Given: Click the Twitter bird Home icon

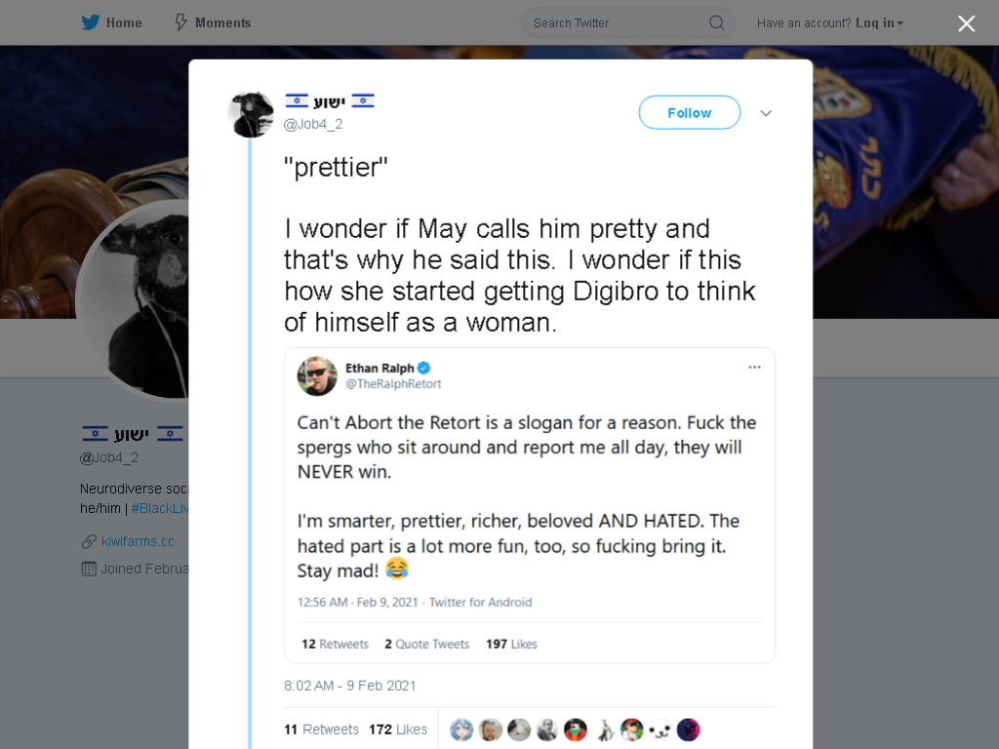Looking at the screenshot, I should click(91, 23).
